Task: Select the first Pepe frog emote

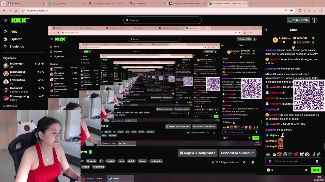Action: pos(268,154)
